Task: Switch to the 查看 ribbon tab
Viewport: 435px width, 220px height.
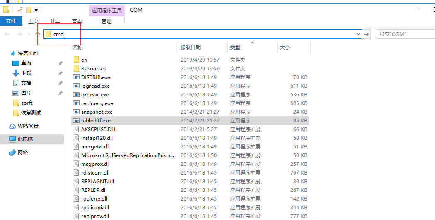Action: (77, 21)
